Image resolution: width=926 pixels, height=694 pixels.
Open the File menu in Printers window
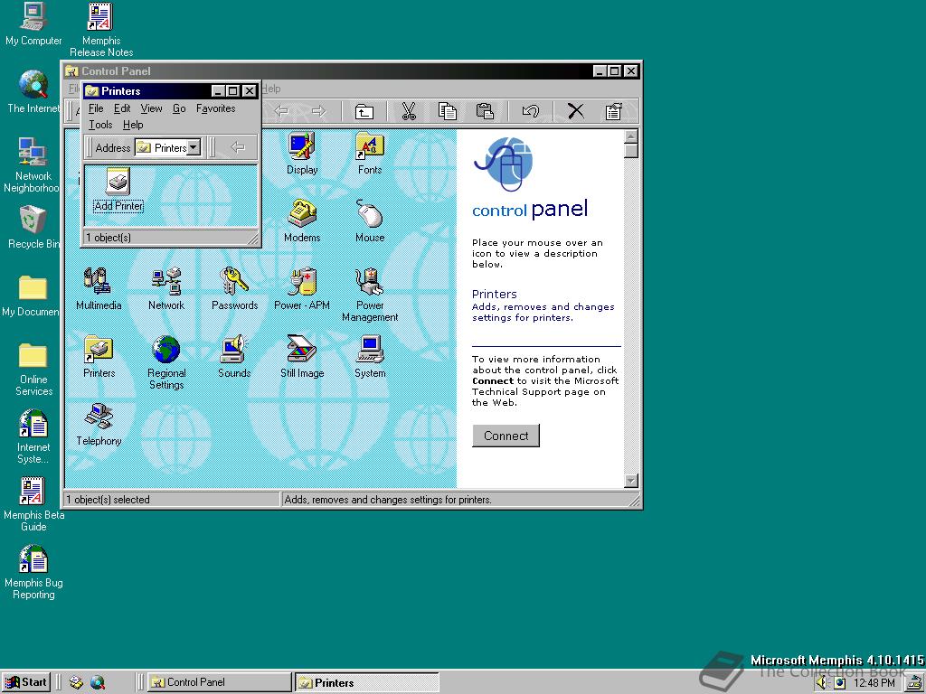pos(96,108)
